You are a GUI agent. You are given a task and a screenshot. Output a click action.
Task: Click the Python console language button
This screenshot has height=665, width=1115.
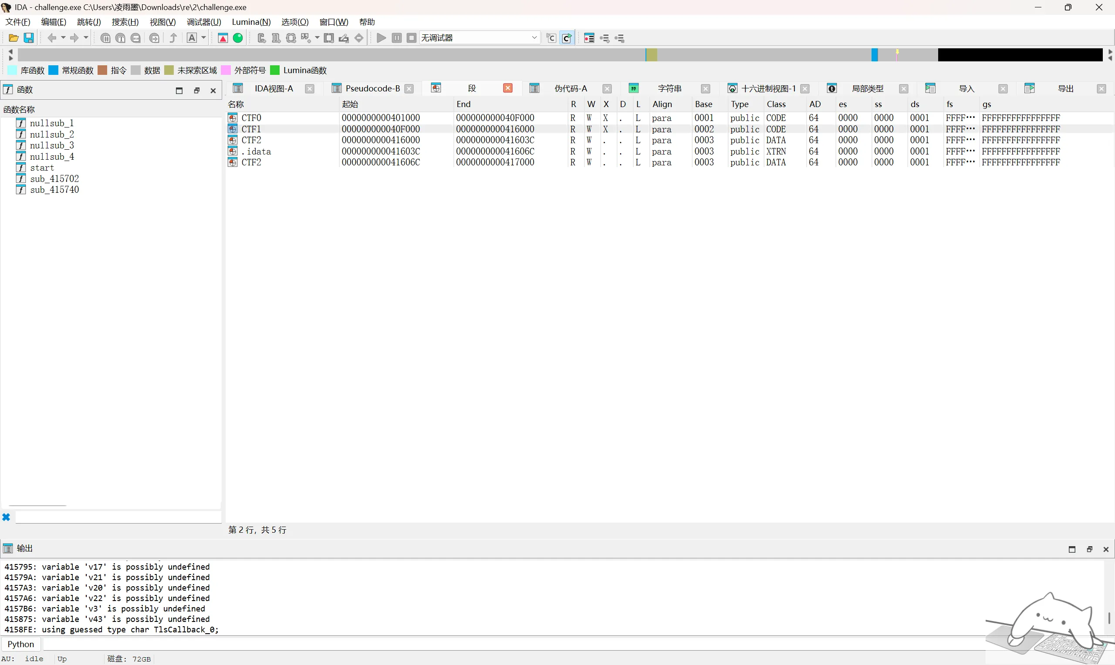[x=20, y=644]
